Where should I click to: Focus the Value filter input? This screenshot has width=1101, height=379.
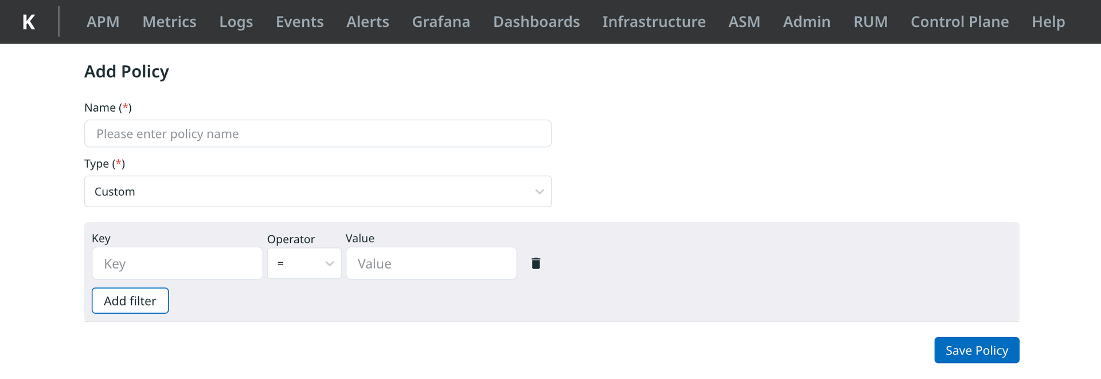[431, 263]
